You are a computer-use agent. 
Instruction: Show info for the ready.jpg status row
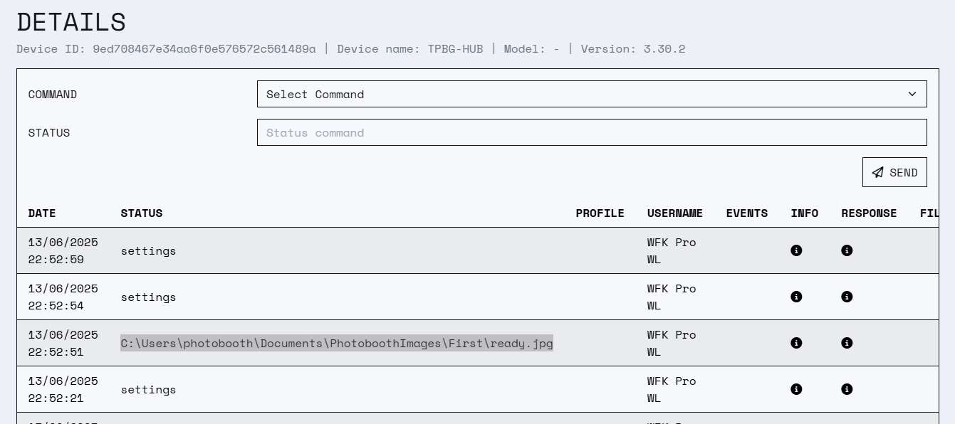[x=796, y=343]
